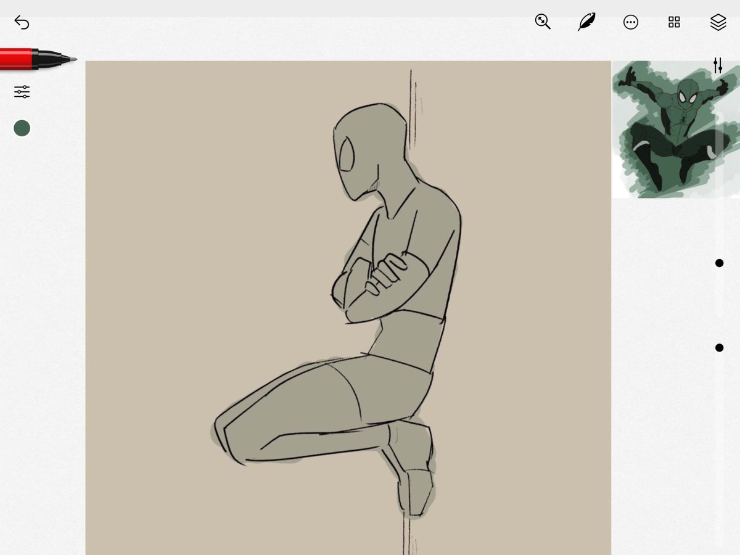Tap the undo back arrow
This screenshot has height=555, width=740.
click(22, 23)
